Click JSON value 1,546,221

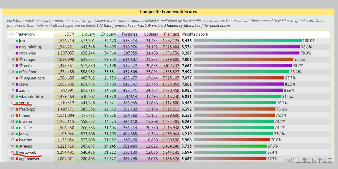65,47
